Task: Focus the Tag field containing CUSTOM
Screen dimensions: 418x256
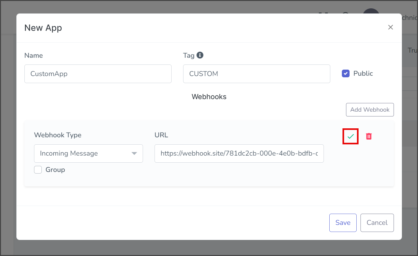Action: click(x=257, y=74)
